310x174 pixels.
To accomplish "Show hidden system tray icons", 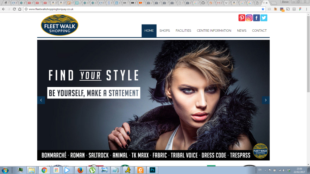I will [265, 170].
